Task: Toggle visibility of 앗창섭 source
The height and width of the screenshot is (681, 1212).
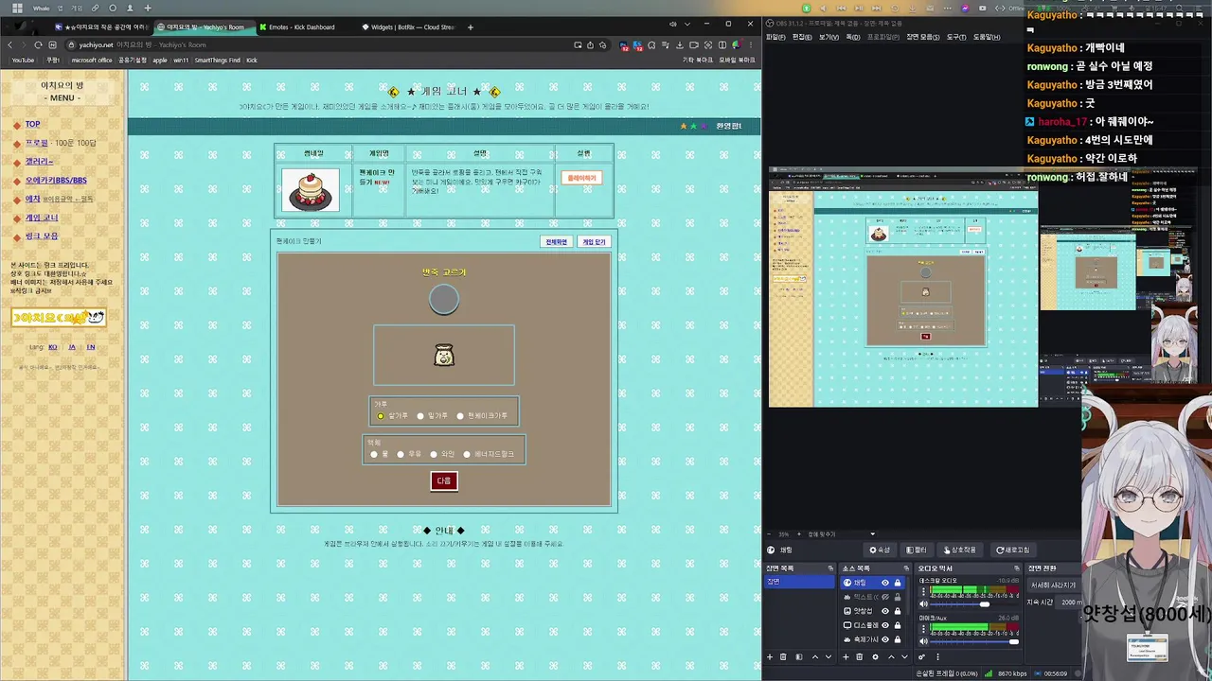Action: click(885, 611)
